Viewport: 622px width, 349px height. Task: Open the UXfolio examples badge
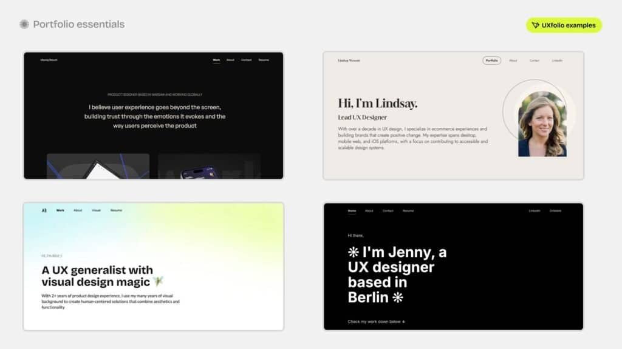[x=564, y=25]
